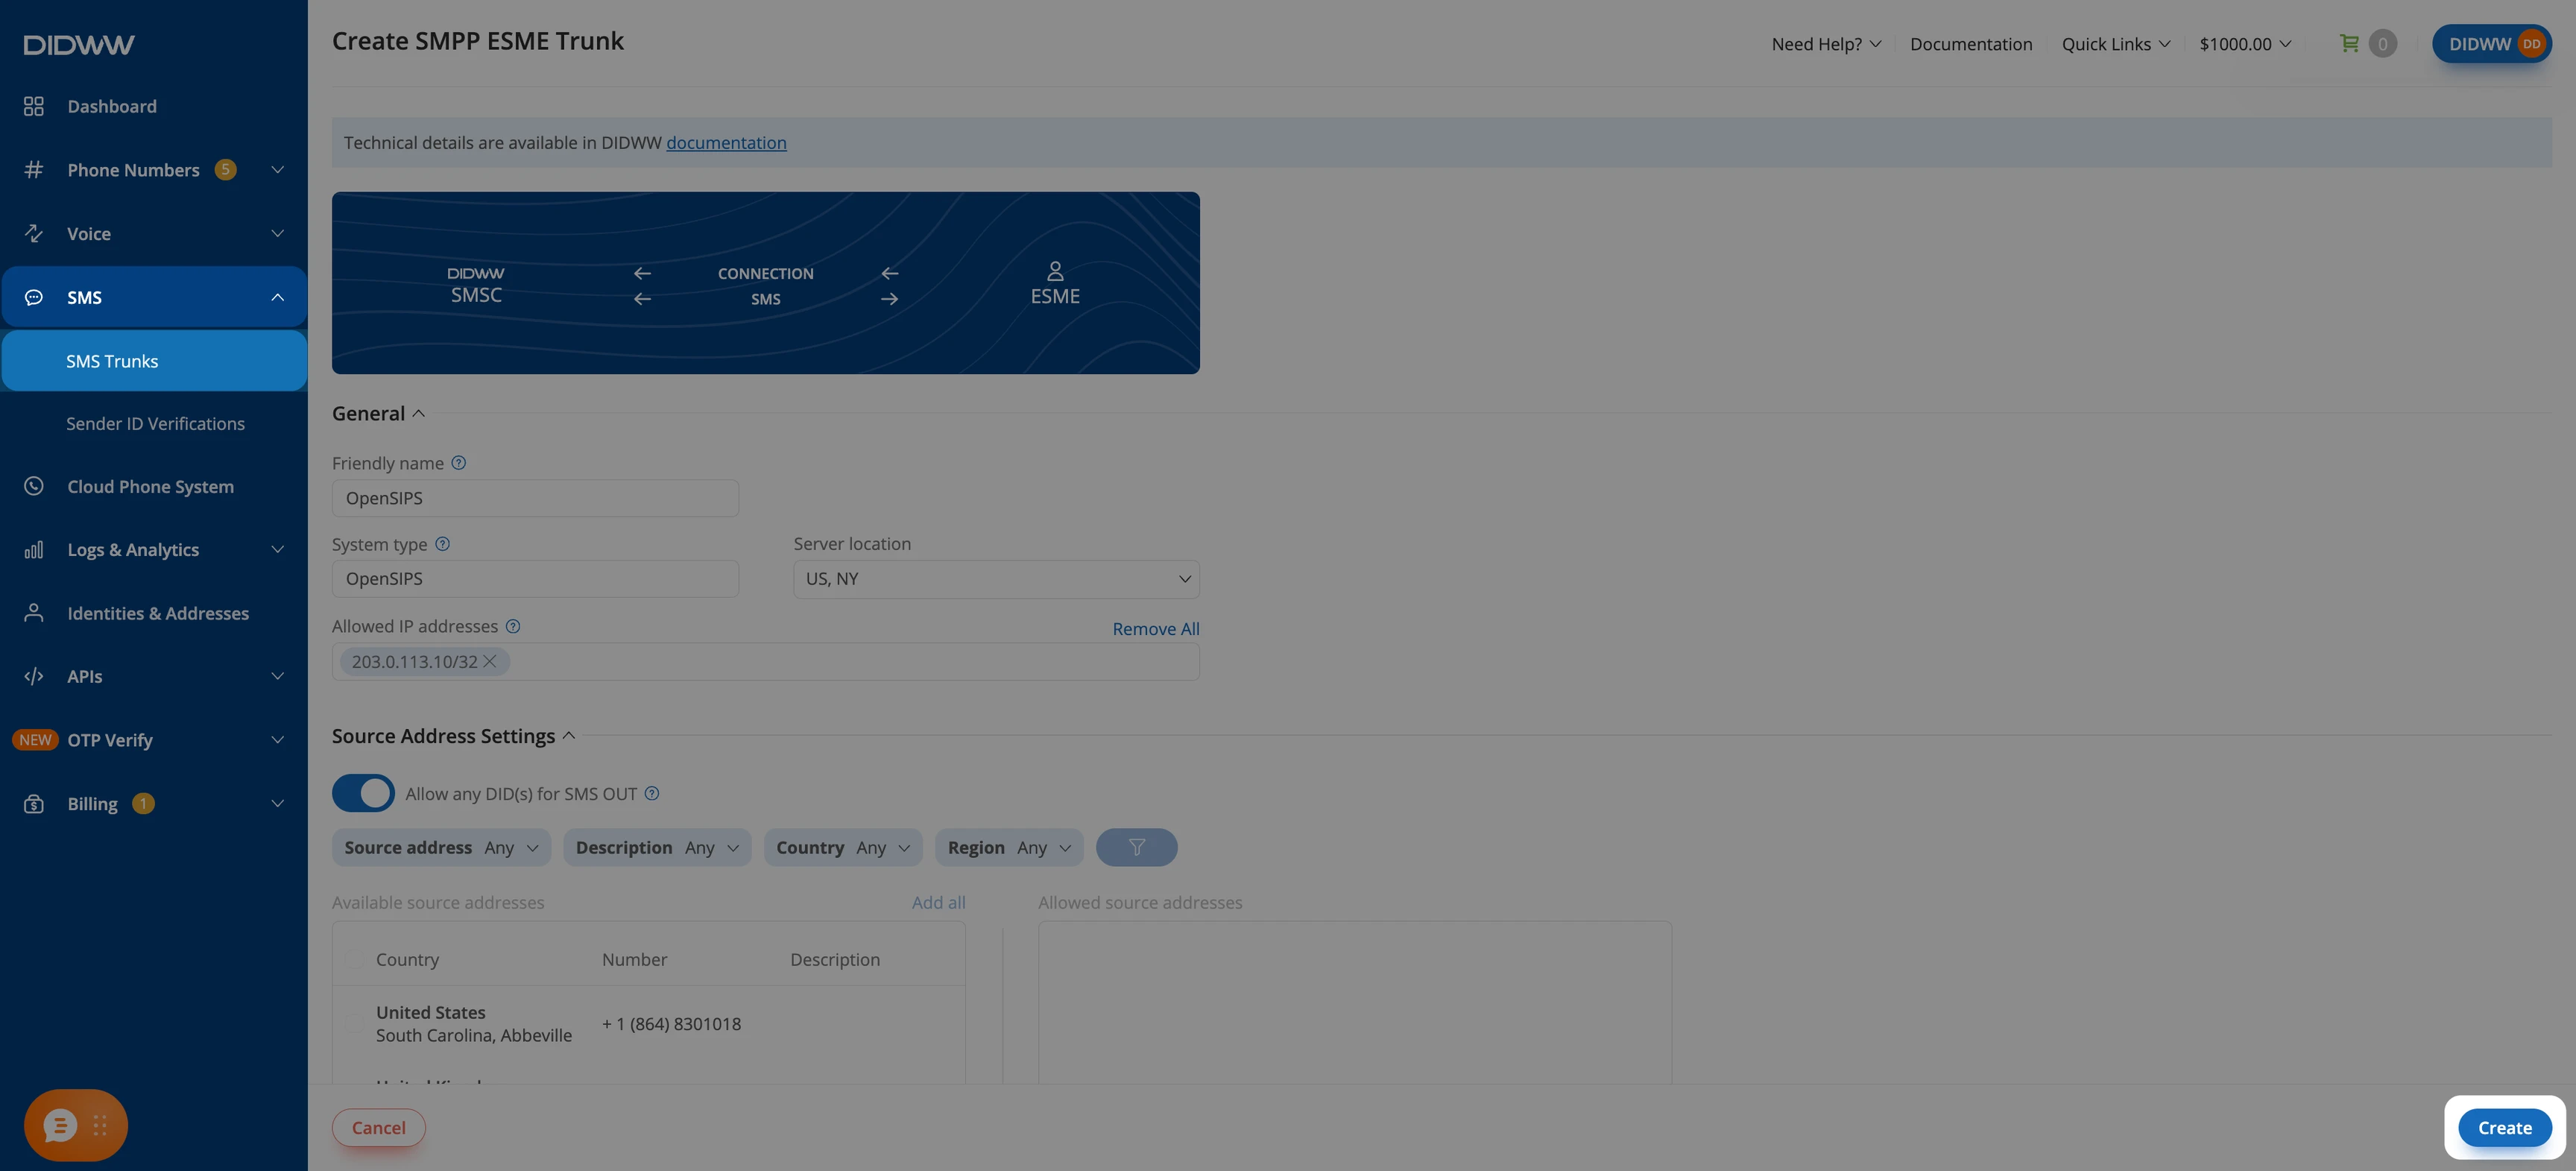This screenshot has width=2576, height=1171.
Task: Expand the APIs sidebar menu
Action: click(x=154, y=677)
